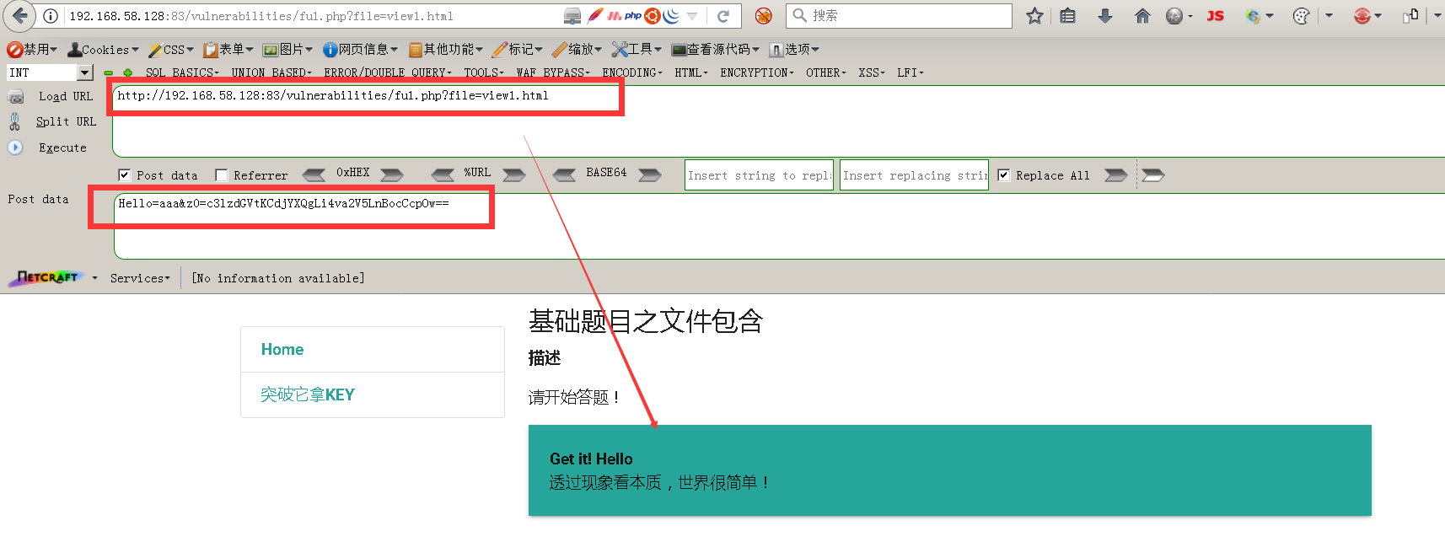Go to the home page icon
The width and height of the screenshot is (1445, 558).
(1142, 16)
